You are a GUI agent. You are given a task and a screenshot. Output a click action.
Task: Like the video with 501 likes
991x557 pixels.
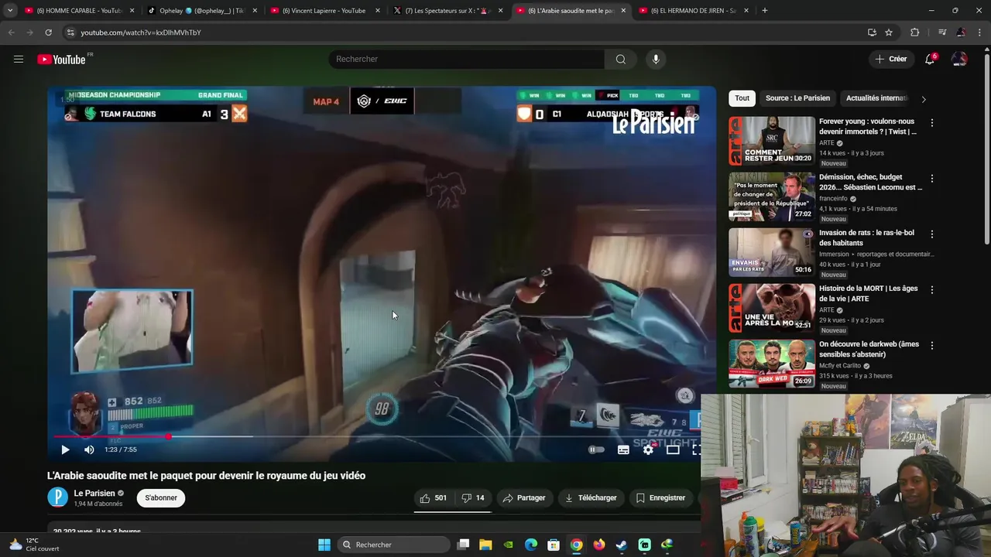[x=434, y=497]
